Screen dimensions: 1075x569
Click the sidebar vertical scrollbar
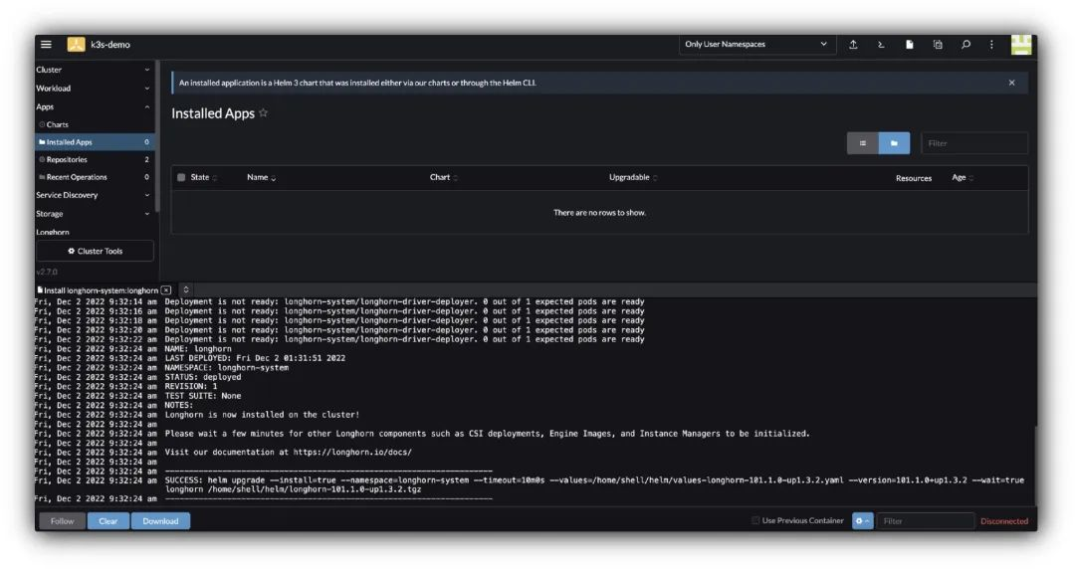(157, 135)
